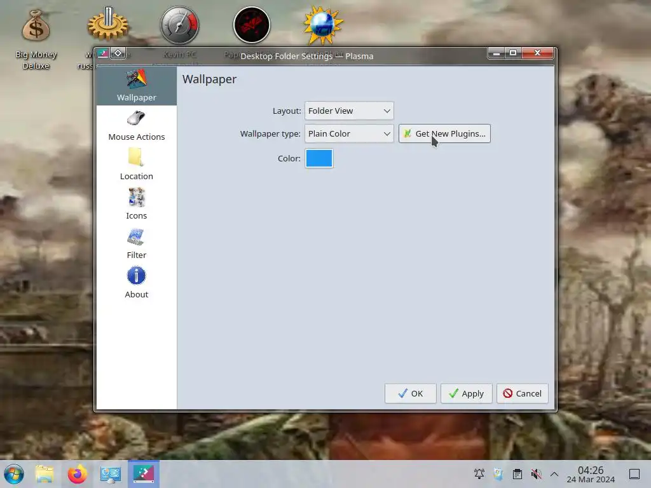Screen dimensions: 651x488
Task: Expand the Layout dropdown showing Folder View
Action: click(x=349, y=111)
